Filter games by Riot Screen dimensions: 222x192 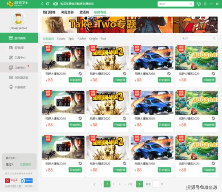tap(103, 39)
